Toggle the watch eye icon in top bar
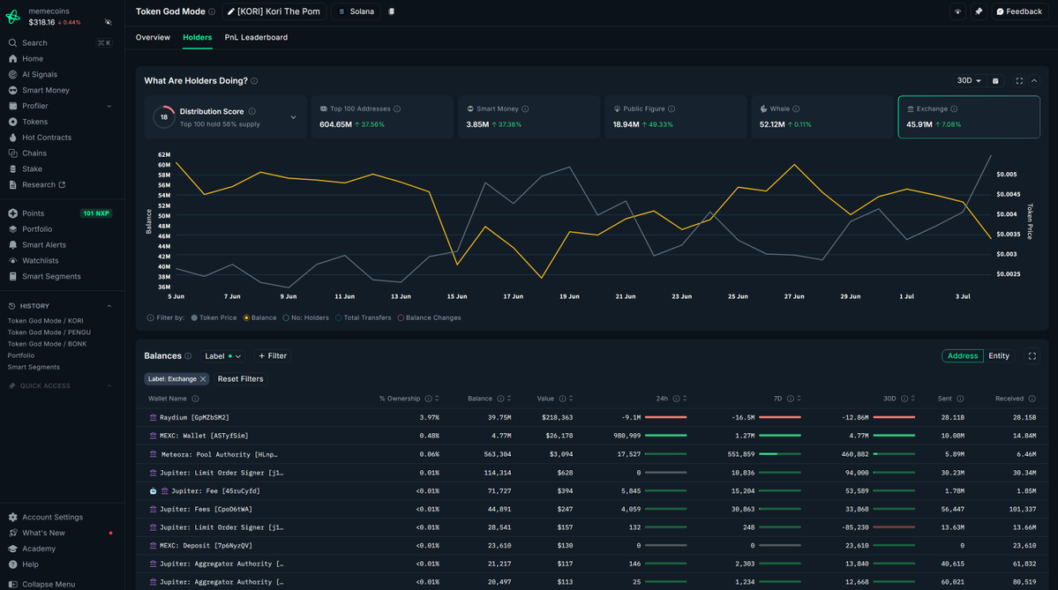1058x590 pixels. (x=957, y=11)
